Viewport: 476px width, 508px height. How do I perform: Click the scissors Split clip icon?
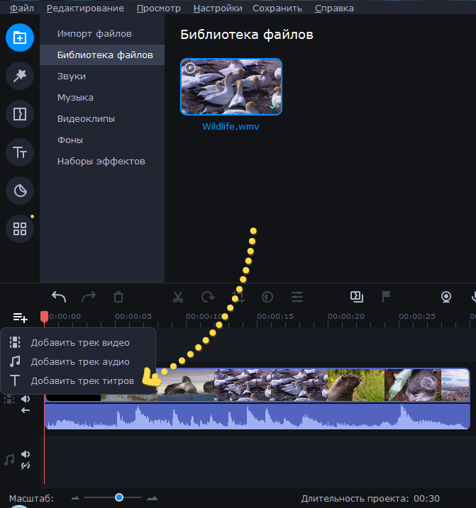pos(178,297)
